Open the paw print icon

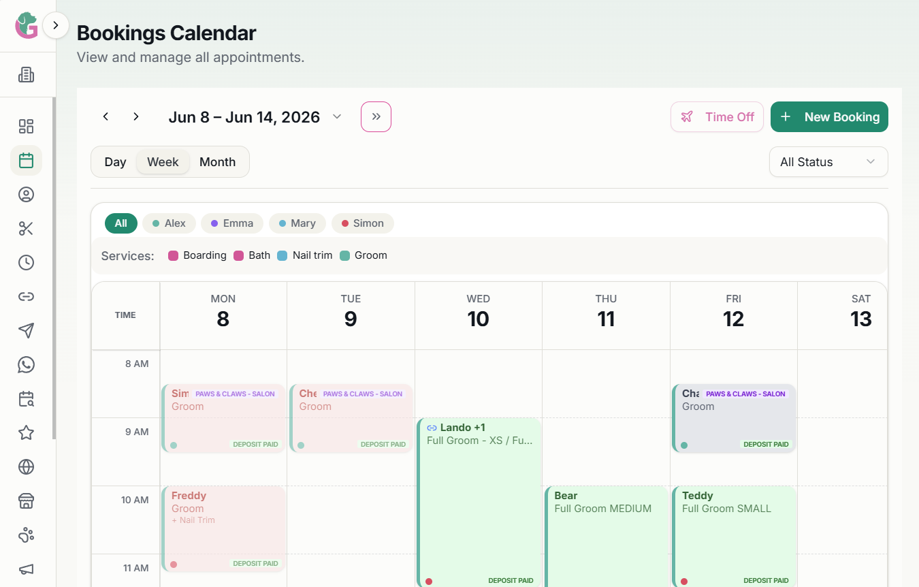point(26,535)
